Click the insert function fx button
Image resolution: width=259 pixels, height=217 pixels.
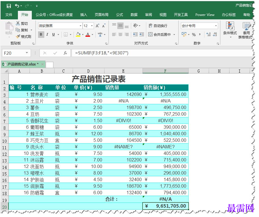click(65, 53)
